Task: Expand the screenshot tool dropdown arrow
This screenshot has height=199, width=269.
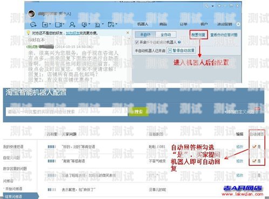Action: click(102, 24)
